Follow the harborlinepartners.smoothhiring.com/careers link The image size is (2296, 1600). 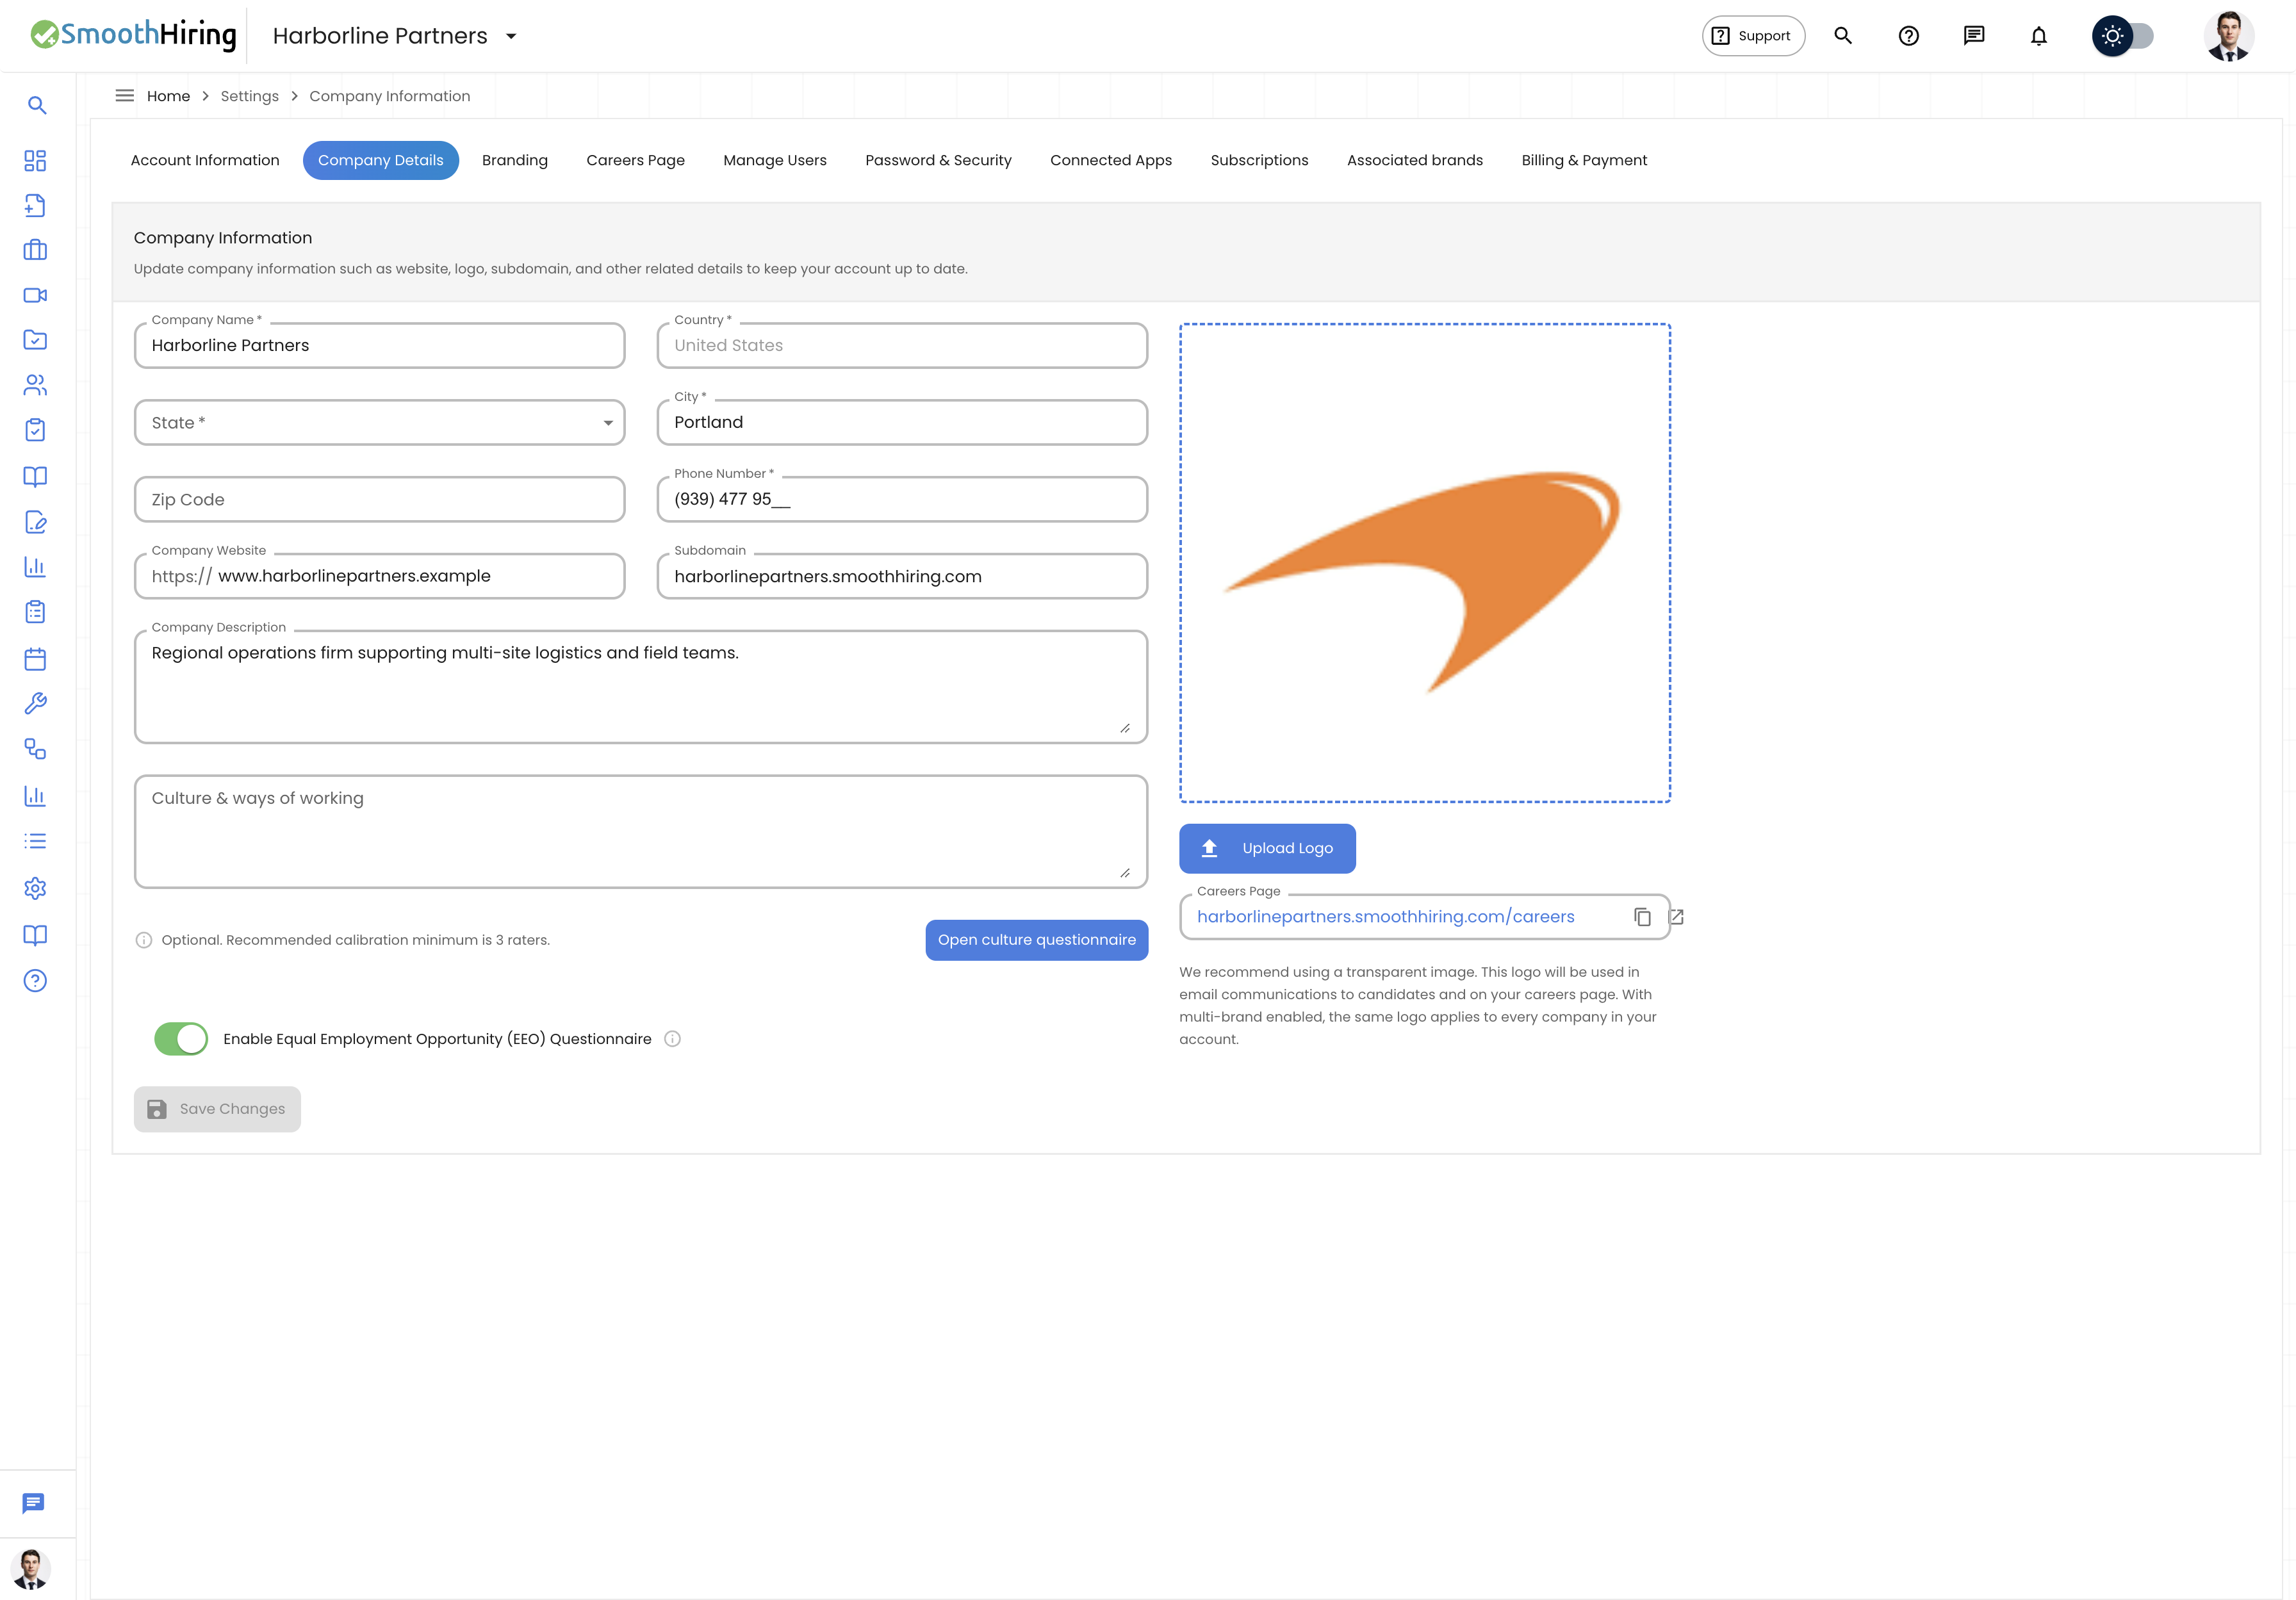tap(1385, 917)
